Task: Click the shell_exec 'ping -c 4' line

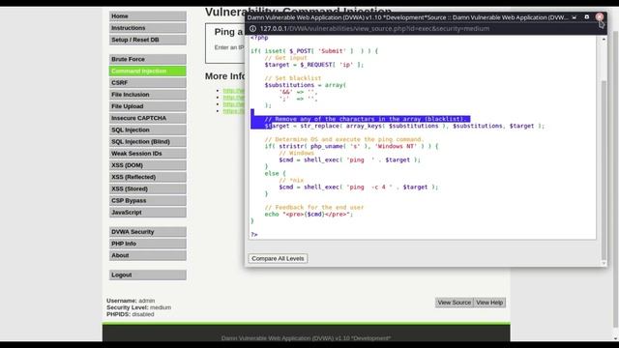Action: coord(359,187)
